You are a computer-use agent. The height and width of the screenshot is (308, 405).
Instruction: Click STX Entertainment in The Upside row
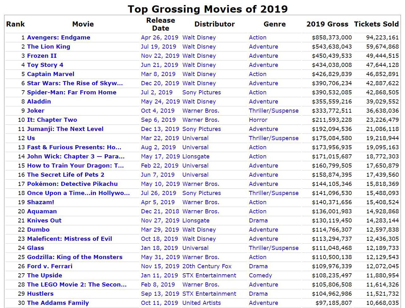pos(209,275)
